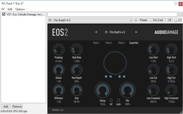Pin the FX window on top
The width and height of the screenshot is (183, 114).
[x=176, y=4]
